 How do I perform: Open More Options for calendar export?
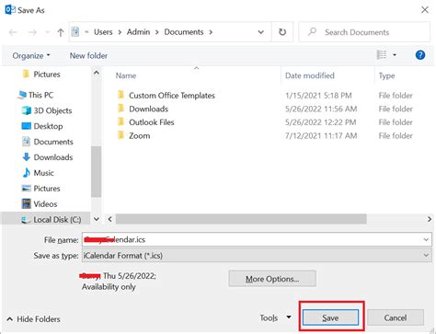[x=272, y=279]
